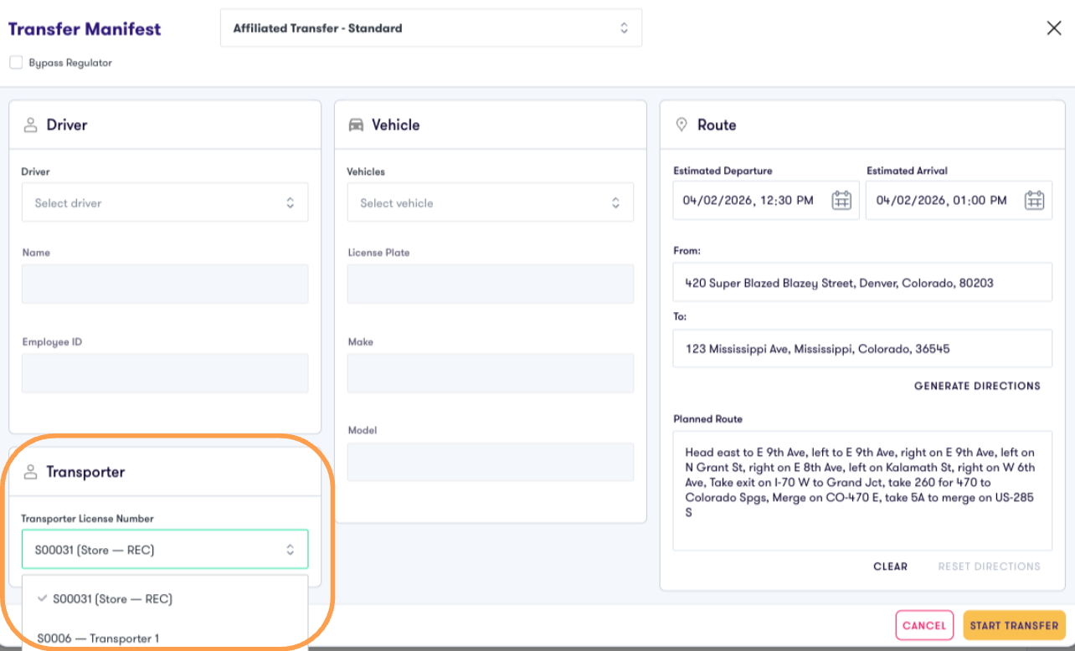Collapse the Transporter License Number dropdown

pyautogui.click(x=165, y=550)
